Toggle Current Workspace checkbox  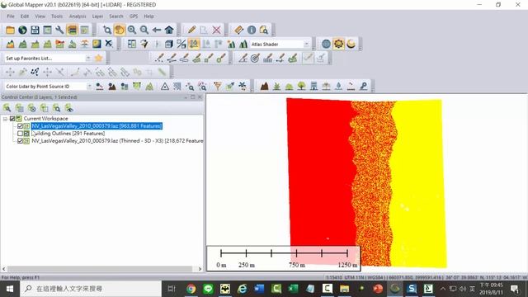pos(12,119)
